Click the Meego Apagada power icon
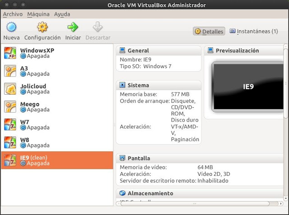Screen dimensions: 289x215 pos(23,110)
